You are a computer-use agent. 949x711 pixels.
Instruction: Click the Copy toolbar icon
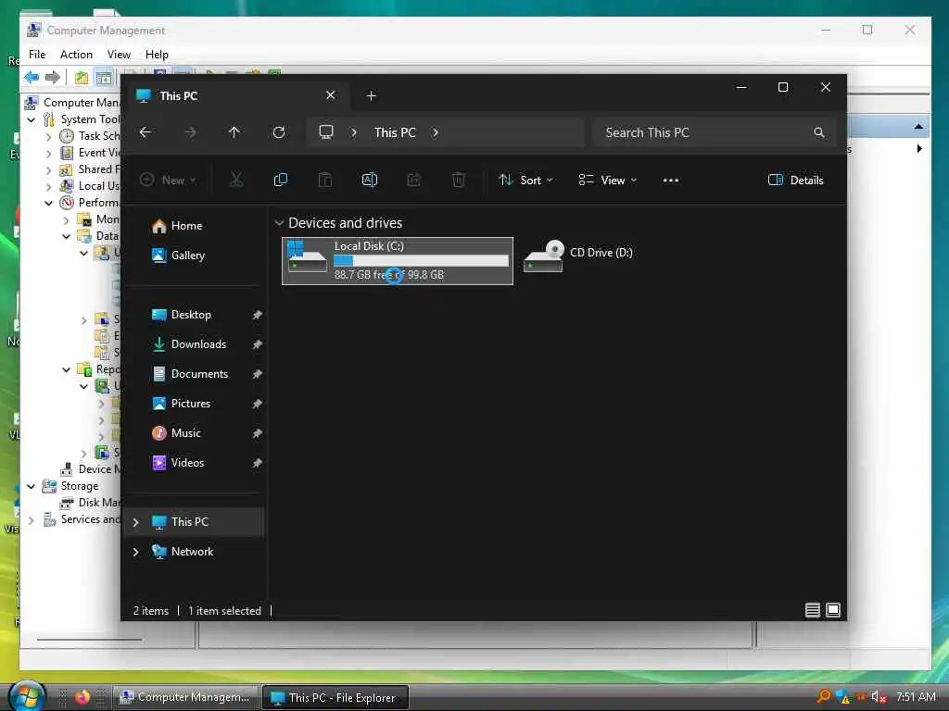click(x=281, y=180)
